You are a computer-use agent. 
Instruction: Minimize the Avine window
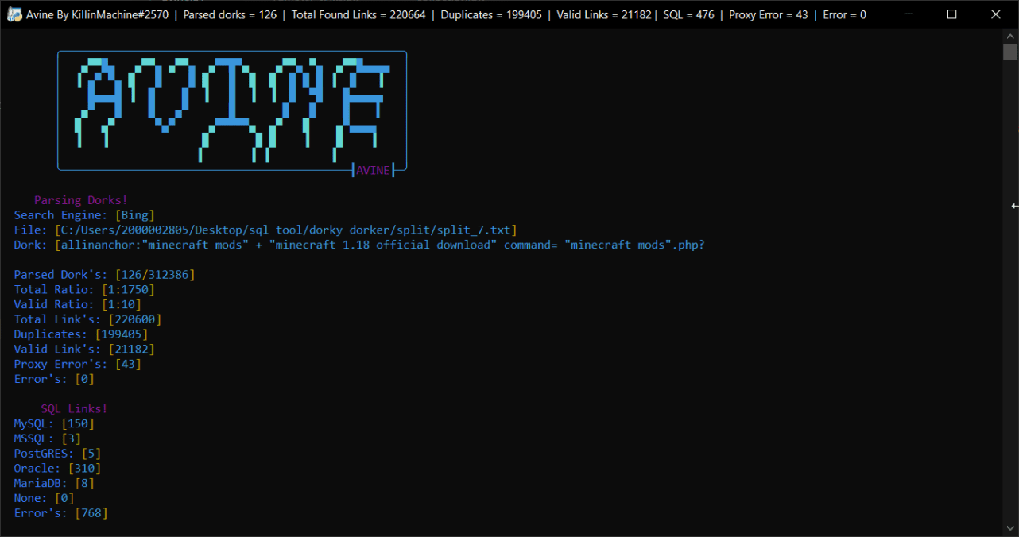(x=908, y=14)
